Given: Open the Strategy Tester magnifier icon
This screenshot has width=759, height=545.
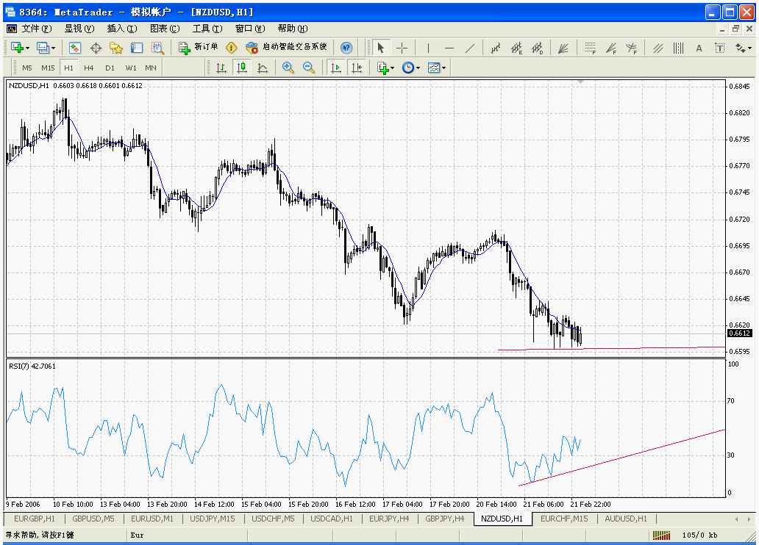Looking at the screenshot, I should tap(158, 48).
